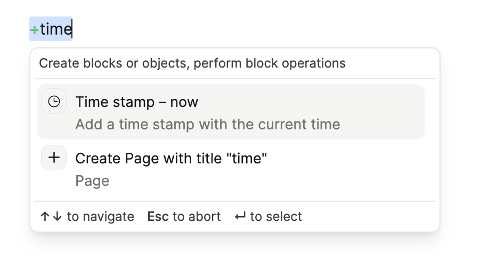Click the typed word "time" in the editor
488x264 pixels.
[55, 29]
